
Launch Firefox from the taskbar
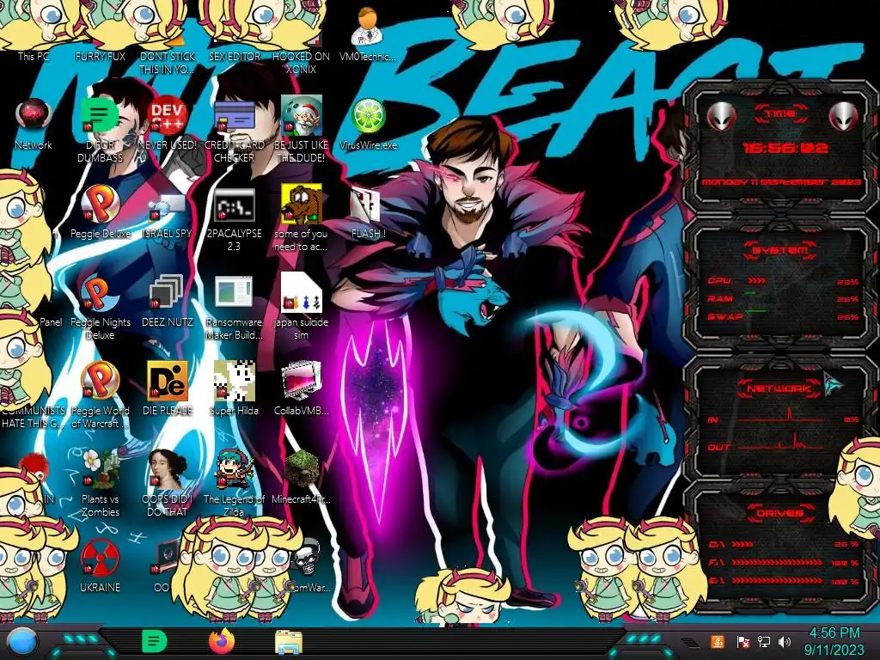tap(221, 641)
